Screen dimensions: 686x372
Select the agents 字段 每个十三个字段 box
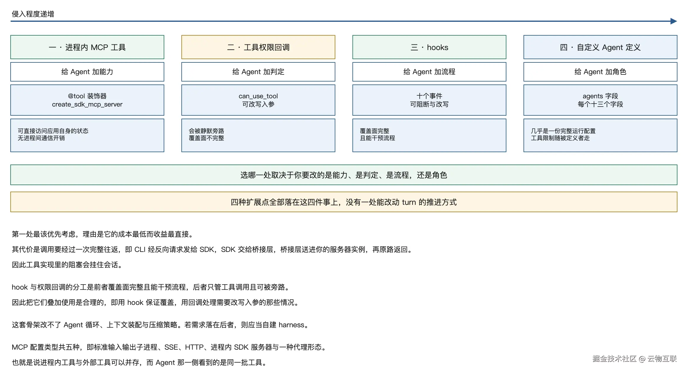600,100
